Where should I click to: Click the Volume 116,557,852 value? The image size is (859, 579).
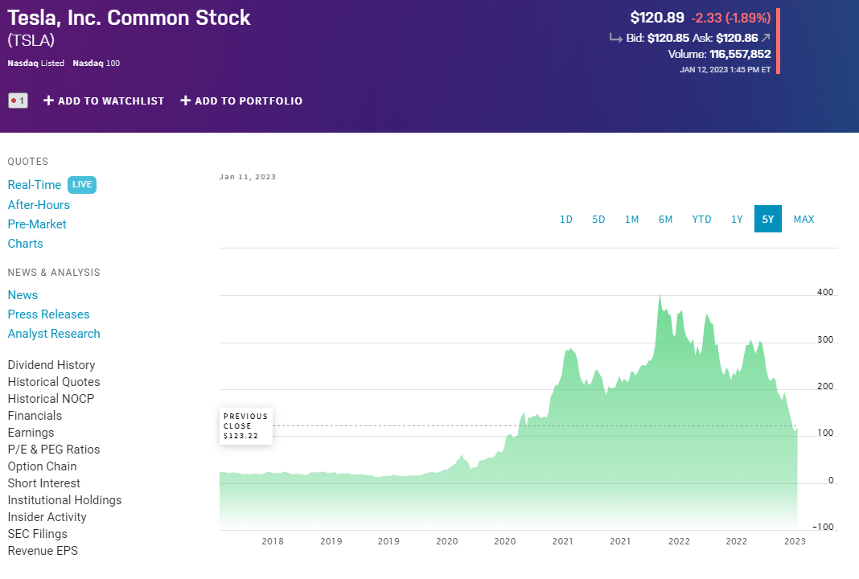tap(740, 54)
